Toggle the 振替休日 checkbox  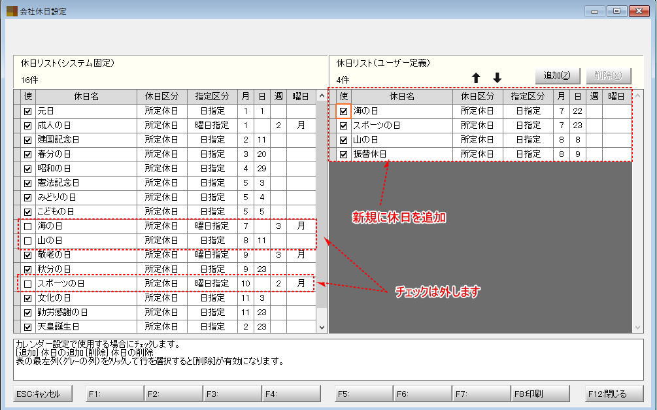click(x=344, y=154)
